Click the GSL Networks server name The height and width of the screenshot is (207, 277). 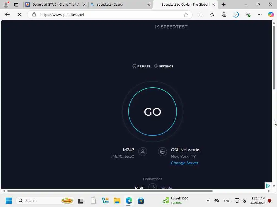tap(186, 150)
